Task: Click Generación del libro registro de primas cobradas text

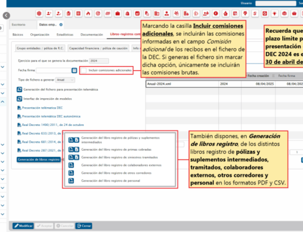Action: click(x=116, y=150)
